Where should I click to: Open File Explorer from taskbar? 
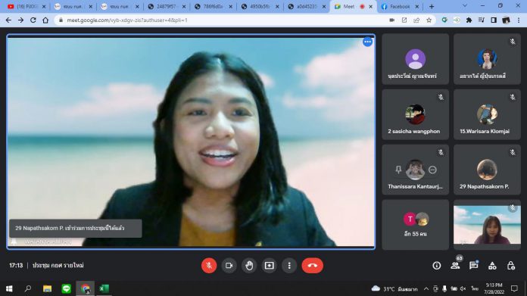click(x=47, y=288)
